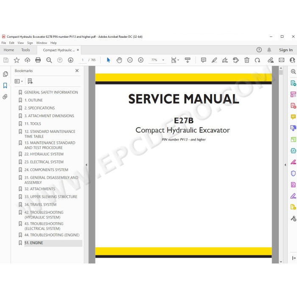297x297 pixels.
Task: Open the File menu
Action: click(x=3, y=43)
